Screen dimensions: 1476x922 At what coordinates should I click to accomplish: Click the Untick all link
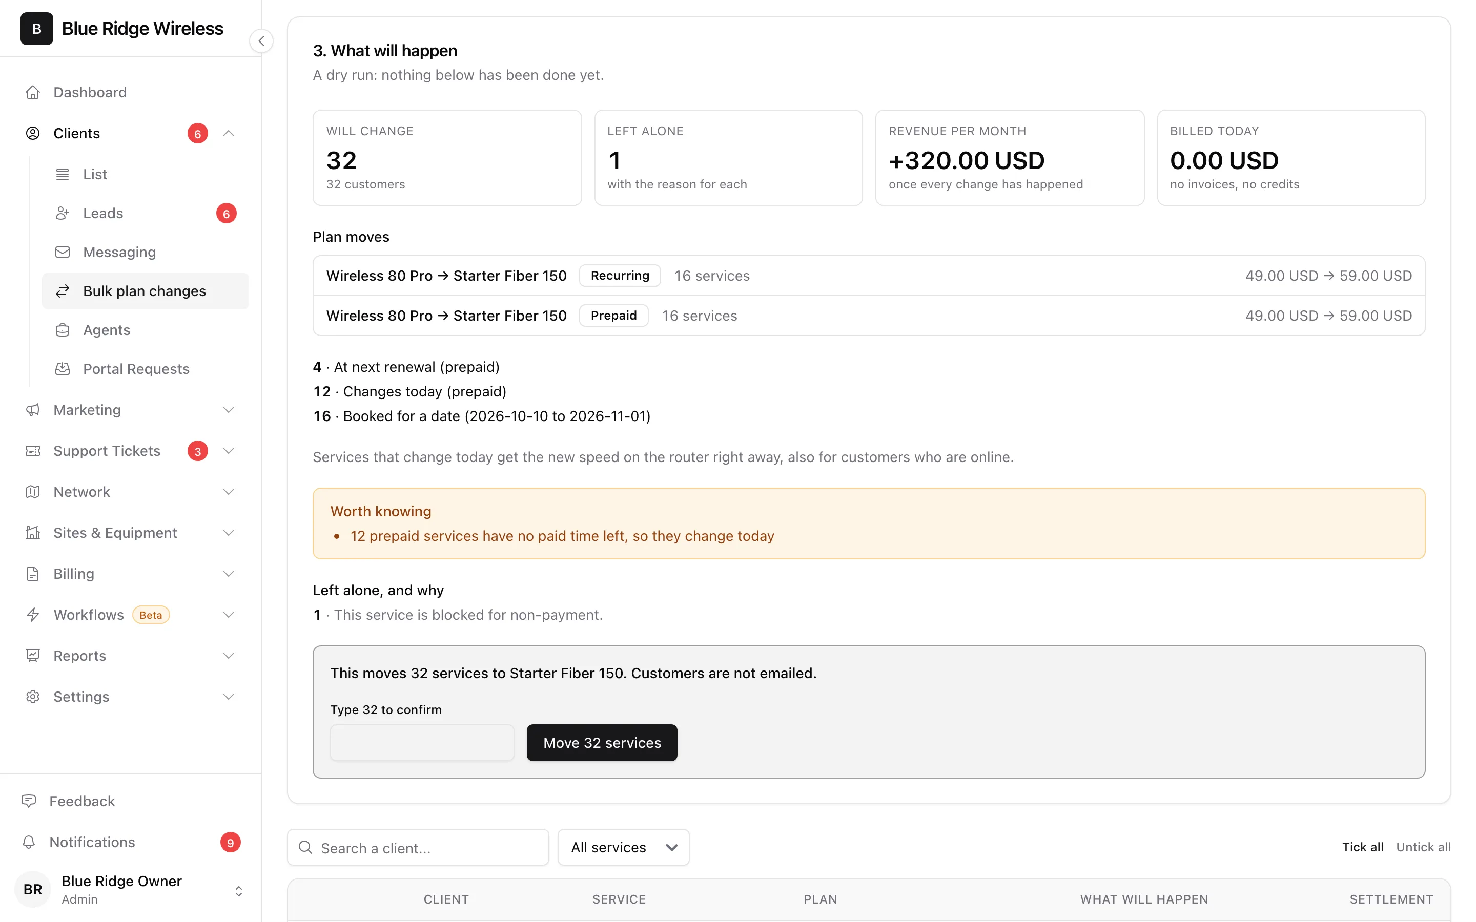pos(1423,847)
